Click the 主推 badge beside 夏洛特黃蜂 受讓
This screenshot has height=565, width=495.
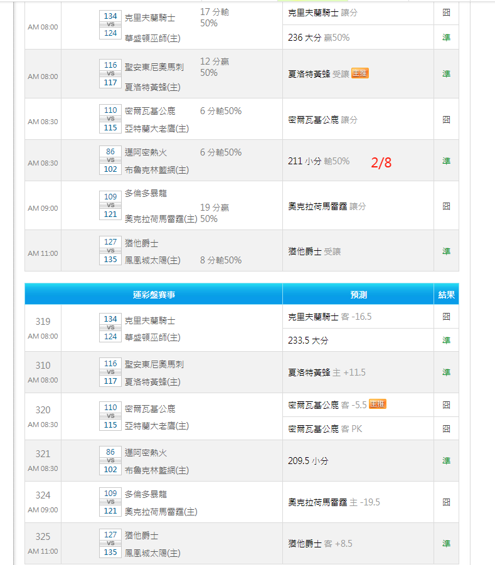coord(359,73)
